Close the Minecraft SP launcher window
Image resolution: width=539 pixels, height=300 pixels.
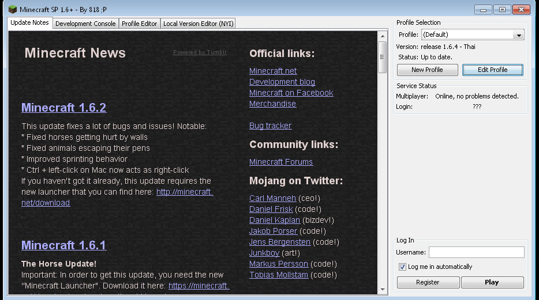[x=521, y=10]
